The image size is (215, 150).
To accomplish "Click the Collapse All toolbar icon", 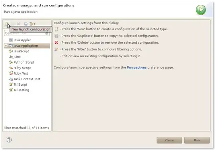I will point(25,24).
